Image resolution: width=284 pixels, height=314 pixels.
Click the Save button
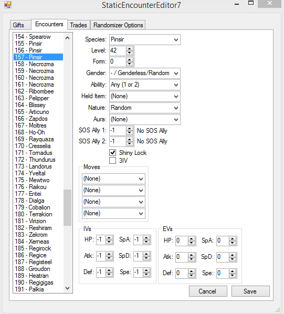tap(250, 291)
